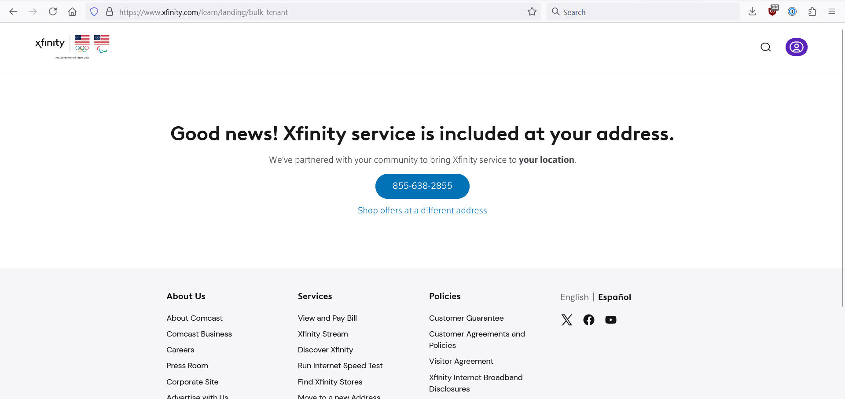Open the browser hamburger menu
The image size is (845, 399).
(x=832, y=11)
